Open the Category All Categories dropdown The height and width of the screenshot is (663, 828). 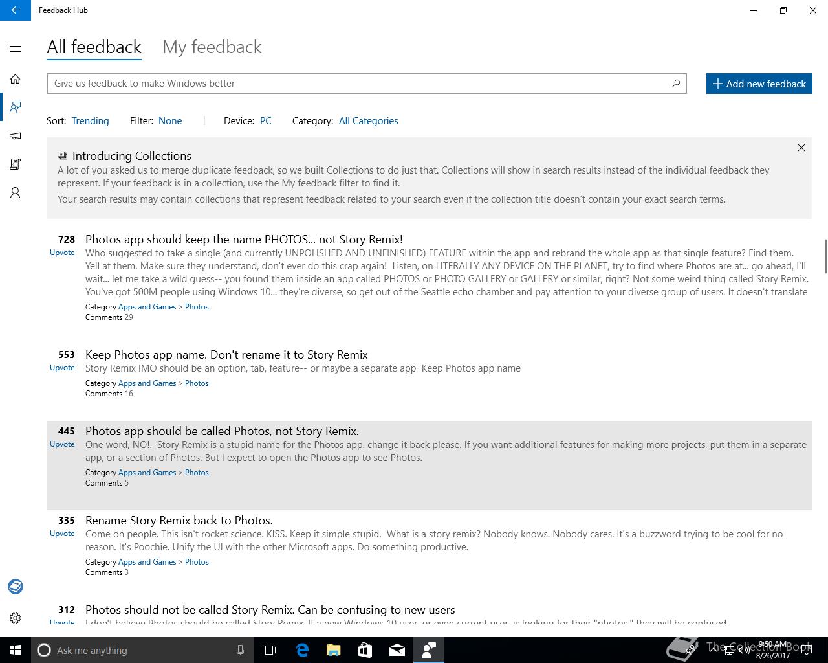click(x=369, y=121)
